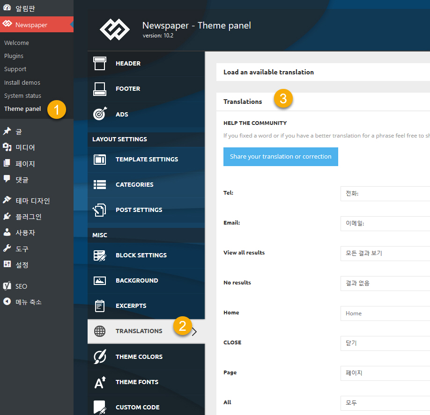Open Theme panel submenu item
Image resolution: width=430 pixels, height=415 pixels.
point(22,109)
